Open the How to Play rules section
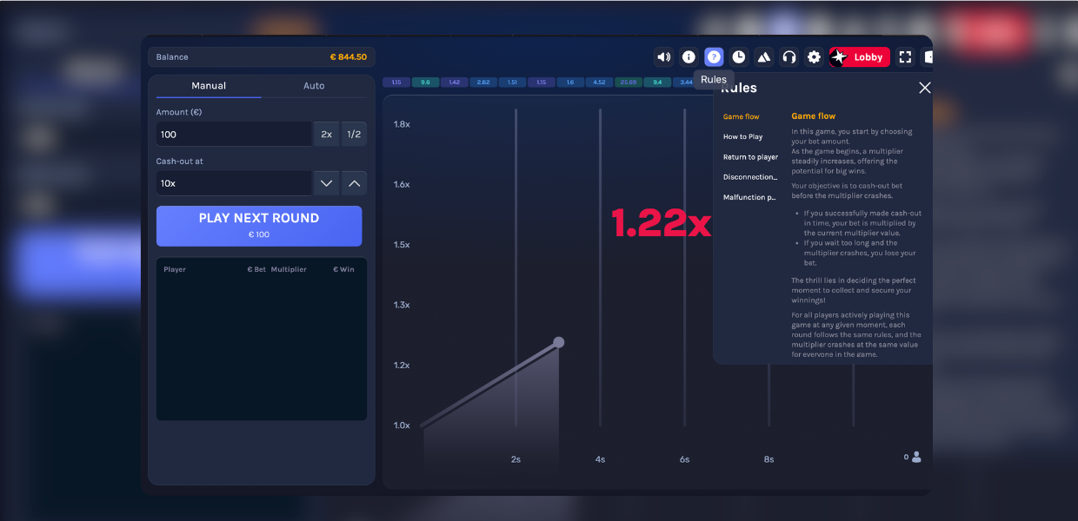 pos(742,137)
